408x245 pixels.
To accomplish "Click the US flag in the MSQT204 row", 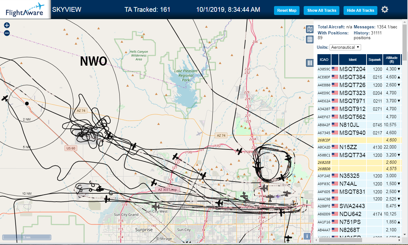I will point(335,69).
